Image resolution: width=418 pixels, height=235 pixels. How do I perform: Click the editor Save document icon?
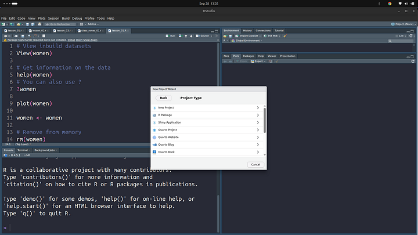(23, 36)
